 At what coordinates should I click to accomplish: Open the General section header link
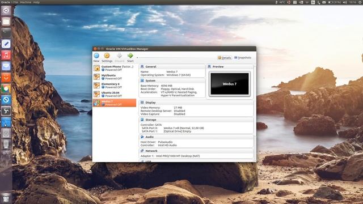(x=151, y=67)
